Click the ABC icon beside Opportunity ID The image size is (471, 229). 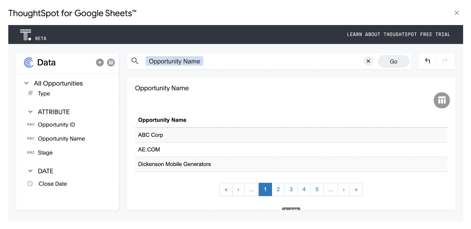[x=31, y=125]
